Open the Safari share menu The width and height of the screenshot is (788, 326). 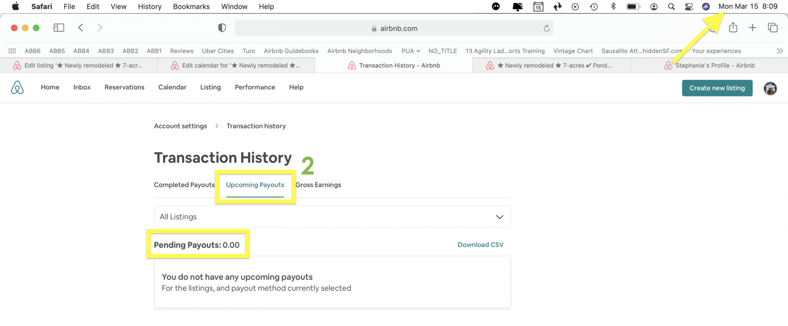[733, 28]
